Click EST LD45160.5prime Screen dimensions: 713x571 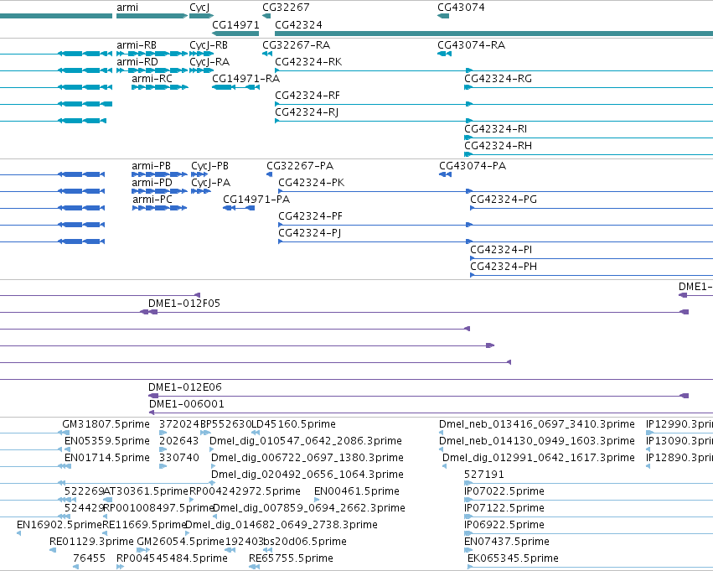pos(294,424)
